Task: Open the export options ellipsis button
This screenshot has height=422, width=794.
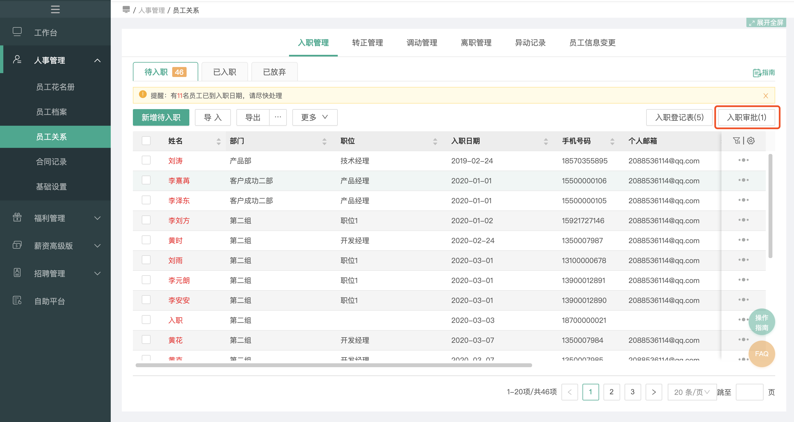Action: (278, 117)
